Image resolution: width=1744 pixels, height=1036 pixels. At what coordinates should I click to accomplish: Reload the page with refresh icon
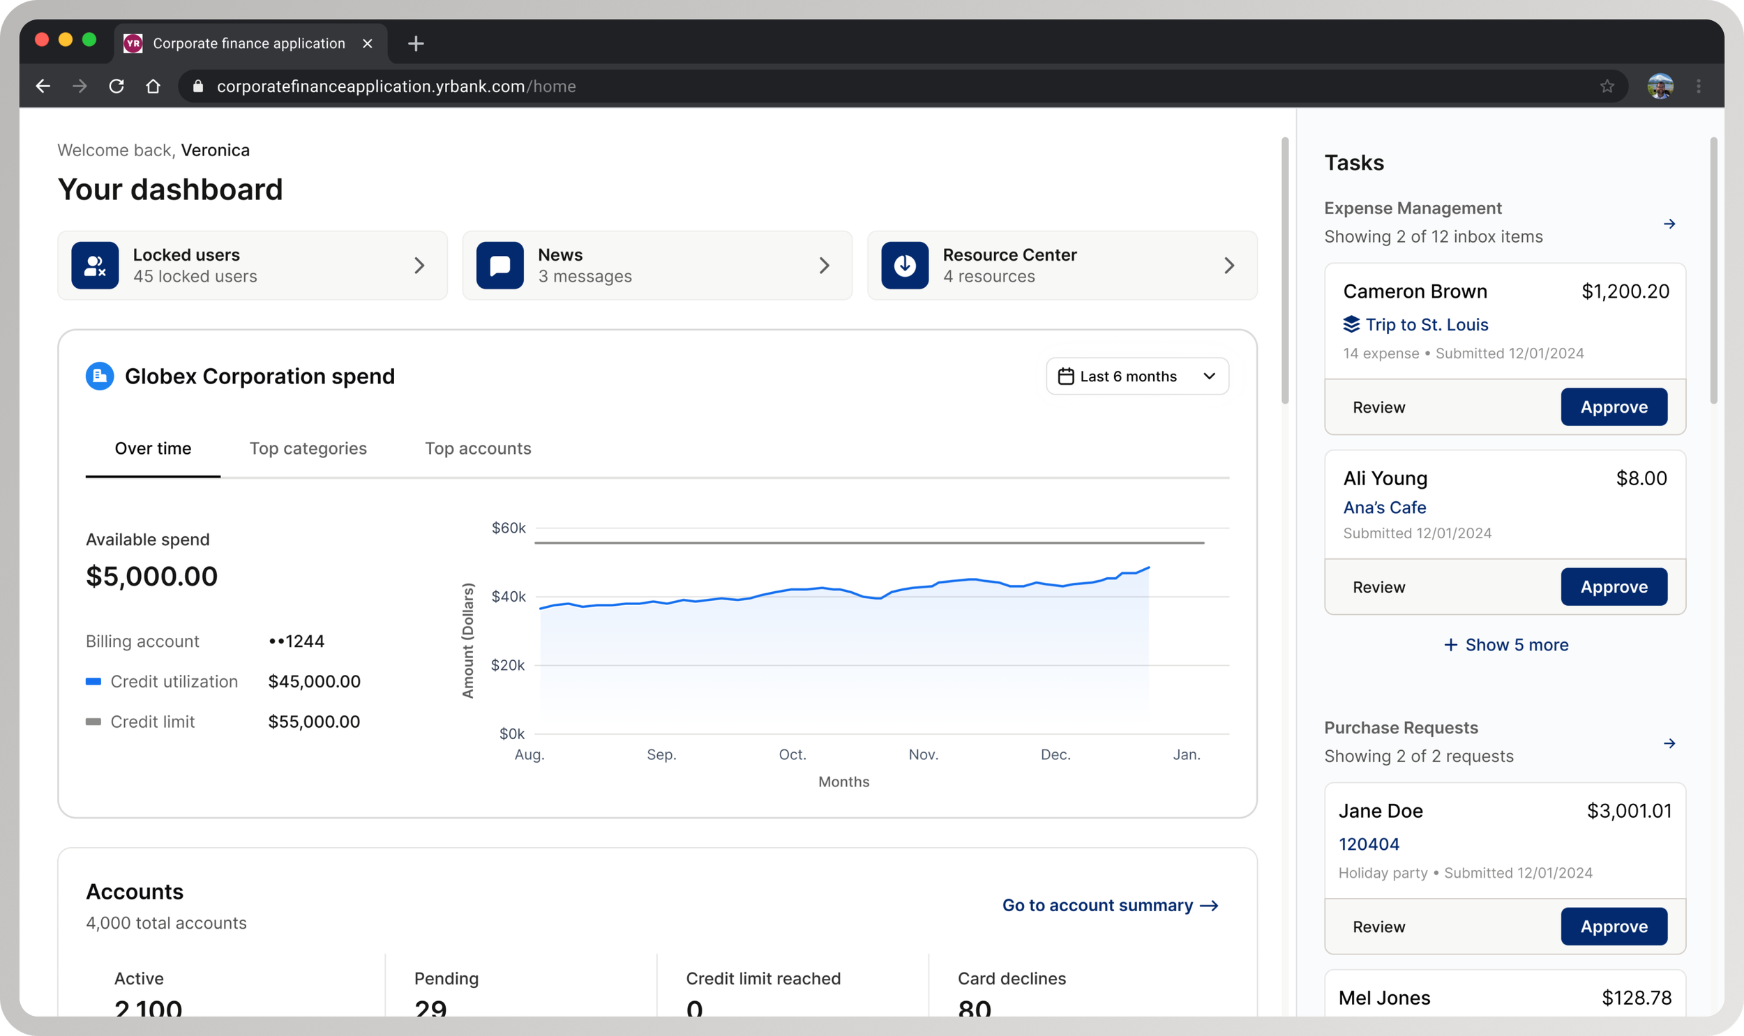[116, 86]
